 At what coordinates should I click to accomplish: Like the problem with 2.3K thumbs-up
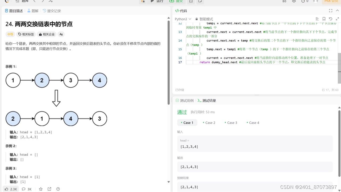click(11, 189)
